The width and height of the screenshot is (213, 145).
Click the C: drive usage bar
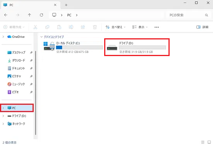pyautogui.click(x=79, y=47)
